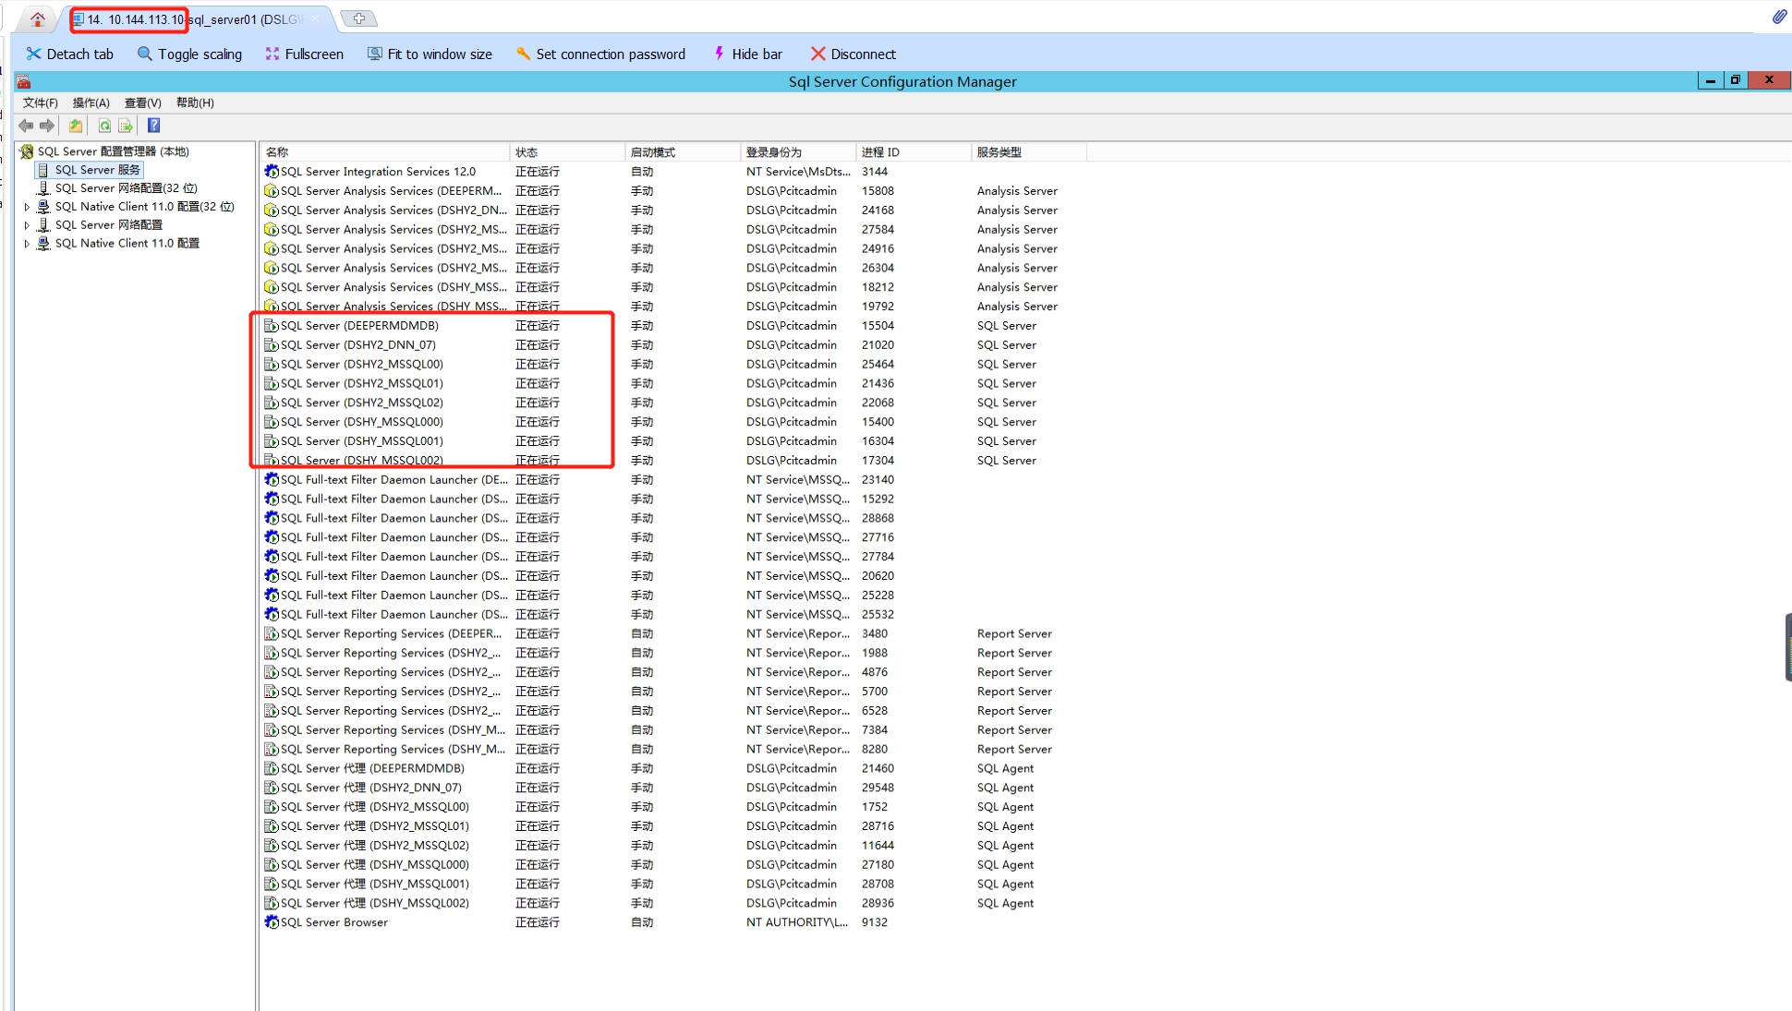Click the NT Service\MsDts... login cell

(x=799, y=172)
